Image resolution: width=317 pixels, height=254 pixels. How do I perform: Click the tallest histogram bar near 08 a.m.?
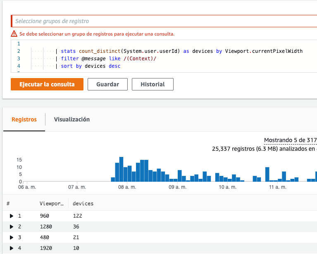121,169
